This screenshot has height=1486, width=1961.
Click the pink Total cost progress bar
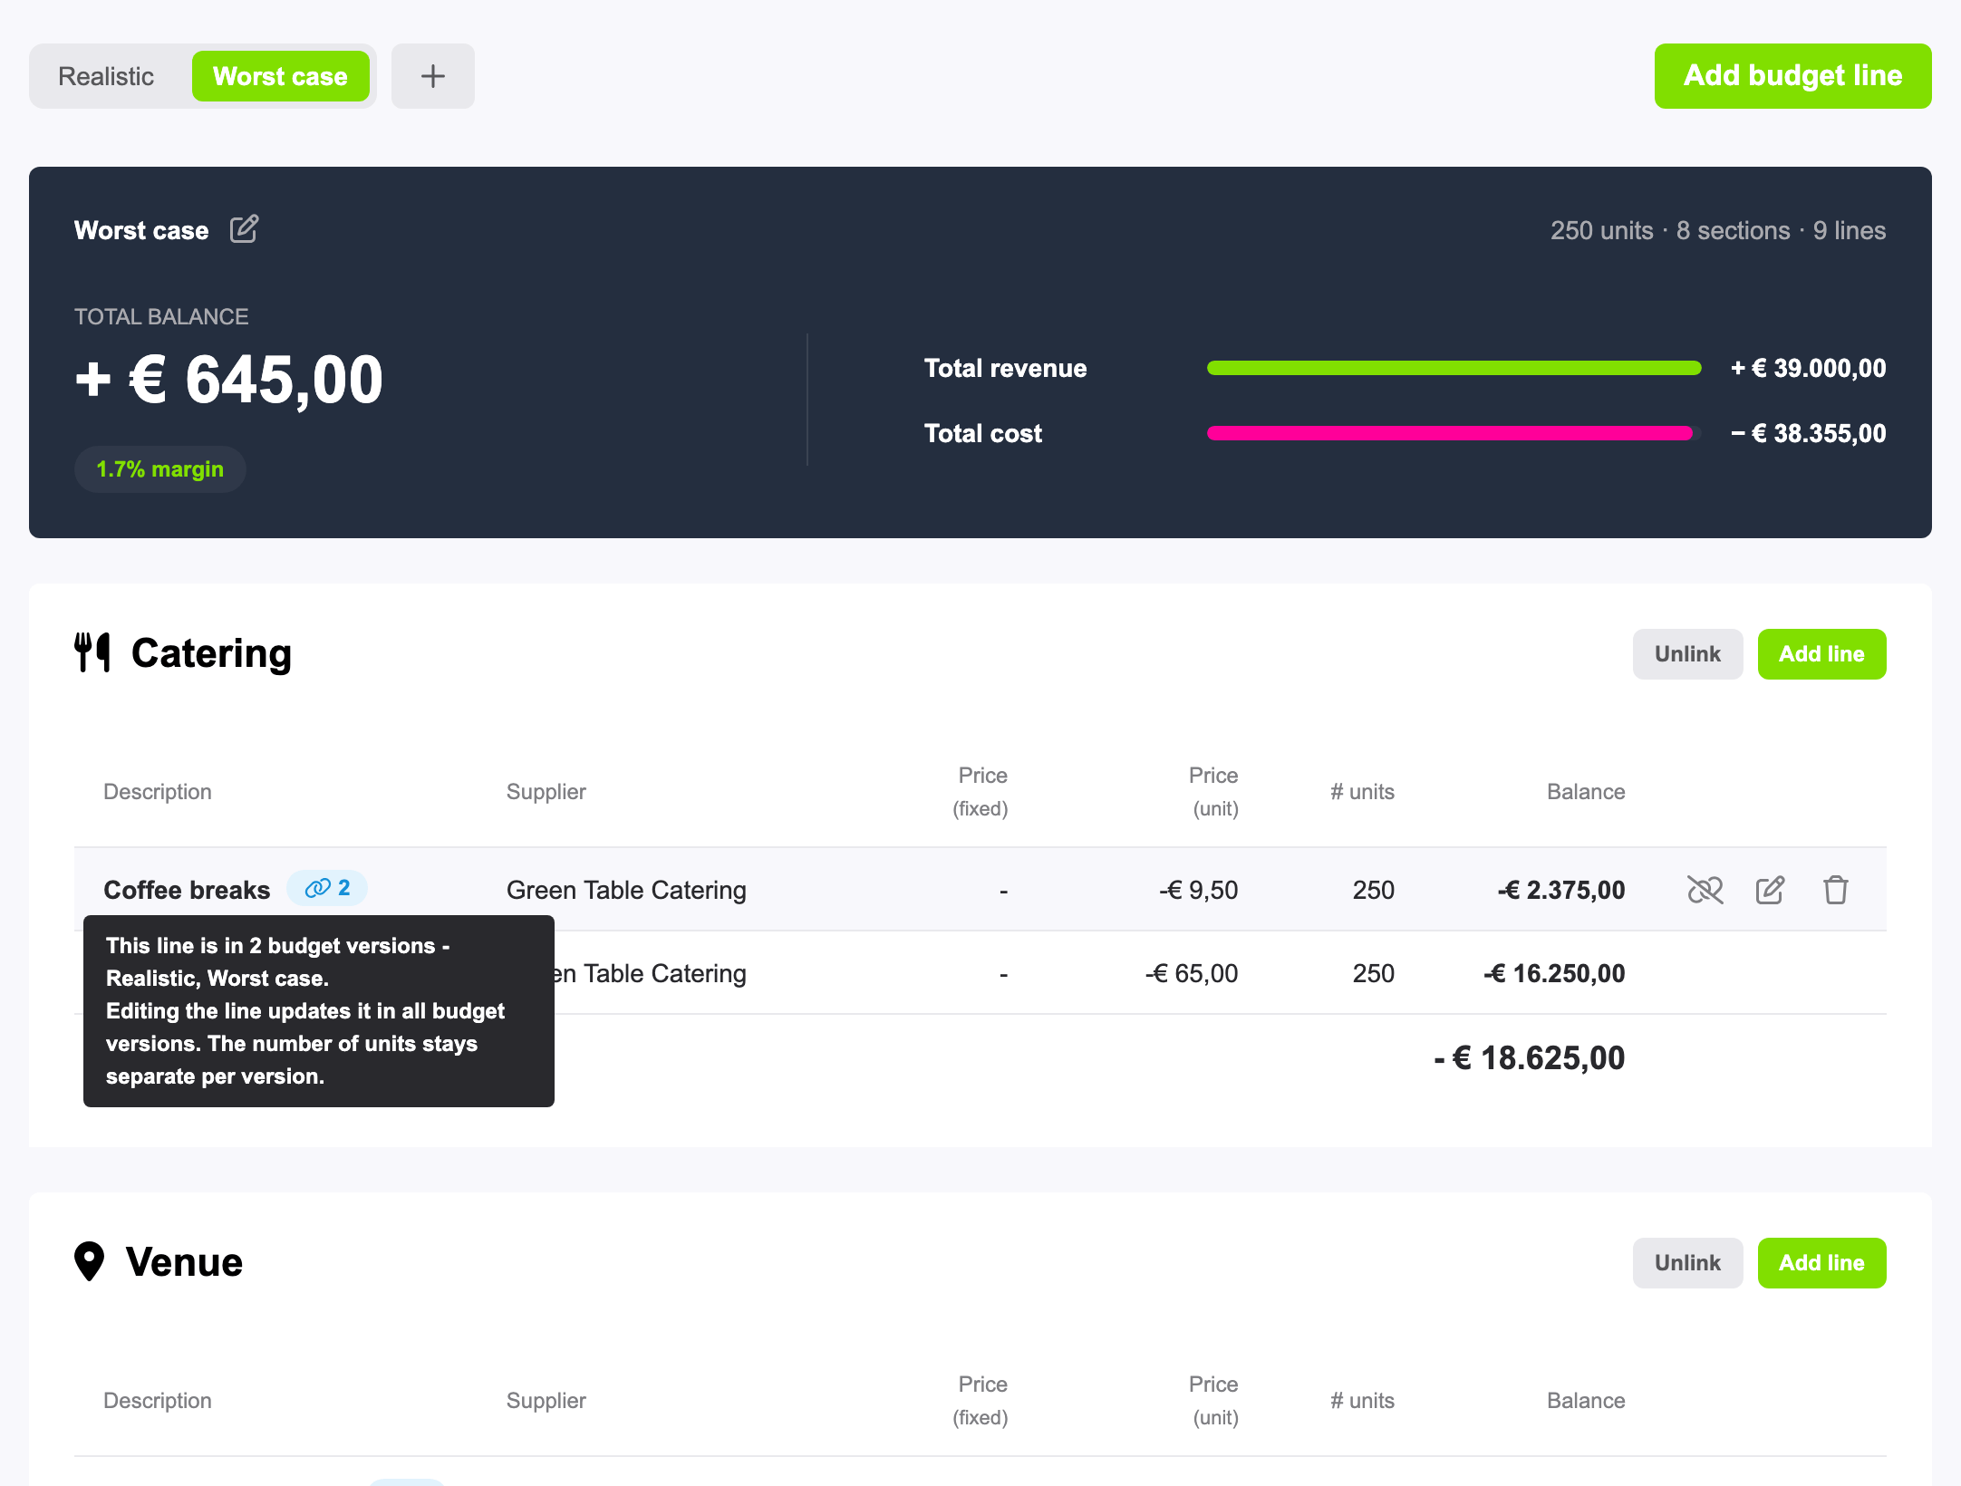(1450, 433)
